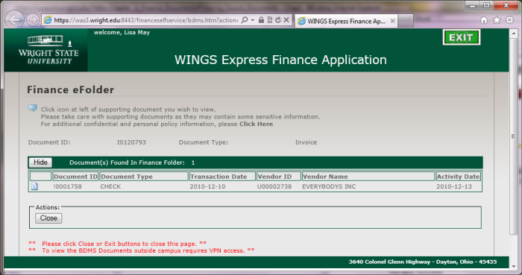Open the Tools gear icon
The image size is (522, 275).
pyautogui.click(x=509, y=20)
